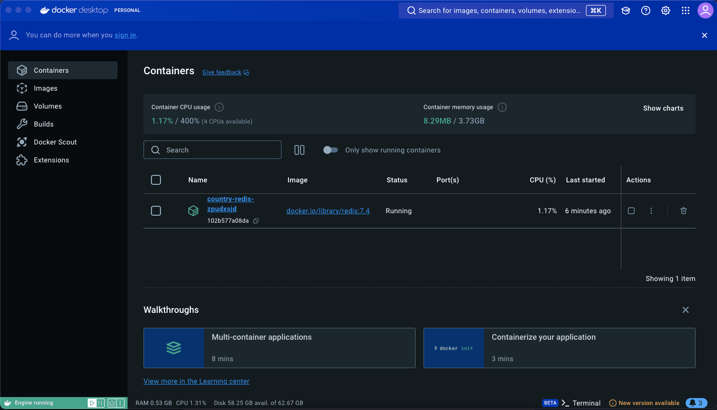Open the Learning center graduation cap icon
Viewport: 717px width, 410px height.
tap(626, 10)
